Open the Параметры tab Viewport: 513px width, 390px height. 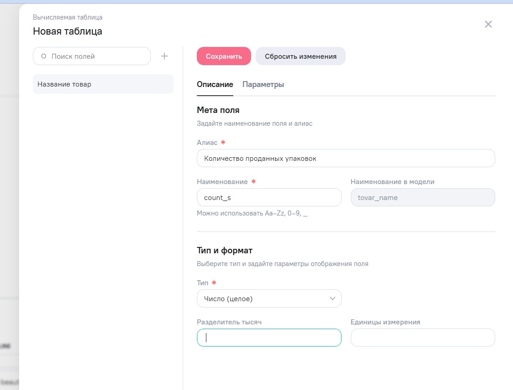pos(263,84)
